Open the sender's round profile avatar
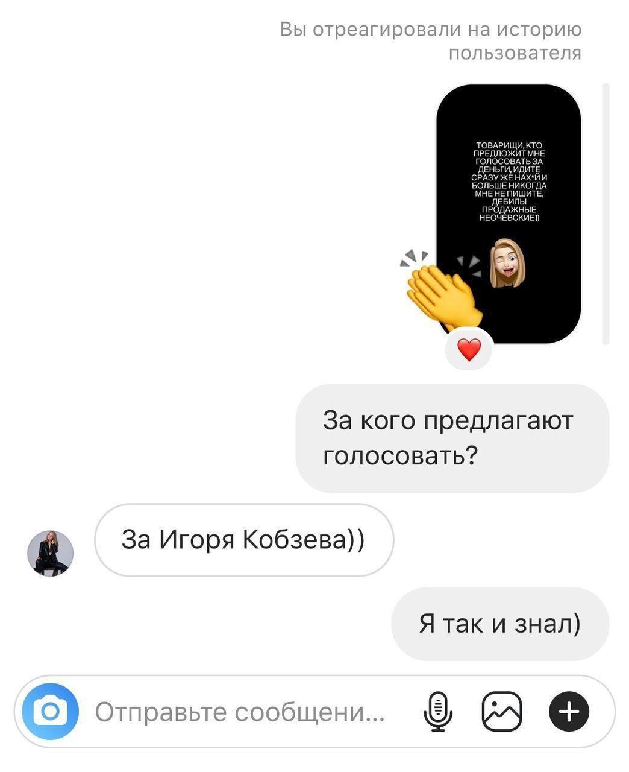 point(51,553)
